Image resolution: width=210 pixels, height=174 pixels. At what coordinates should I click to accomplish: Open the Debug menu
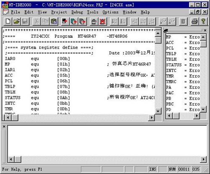point(77,12)
